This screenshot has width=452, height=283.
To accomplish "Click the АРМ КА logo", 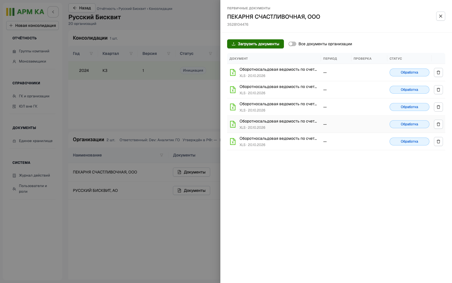I will [25, 12].
